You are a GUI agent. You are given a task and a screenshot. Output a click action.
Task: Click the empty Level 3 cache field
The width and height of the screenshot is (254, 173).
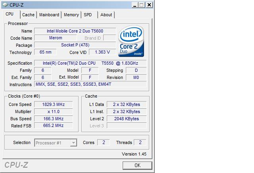[x=127, y=125]
